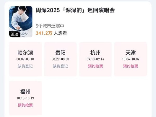Click the 09.13-09.14 date for 杭州
The height and width of the screenshot is (117, 156).
coord(95,59)
